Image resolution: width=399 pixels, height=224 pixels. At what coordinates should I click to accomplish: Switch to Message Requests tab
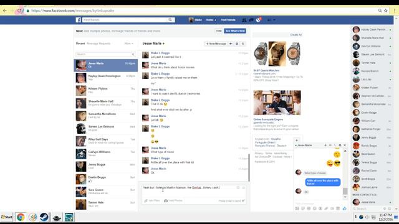[x=99, y=44]
